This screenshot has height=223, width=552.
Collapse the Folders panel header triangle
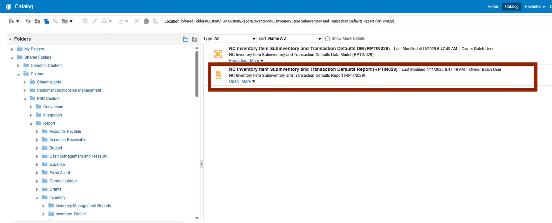tap(10, 39)
